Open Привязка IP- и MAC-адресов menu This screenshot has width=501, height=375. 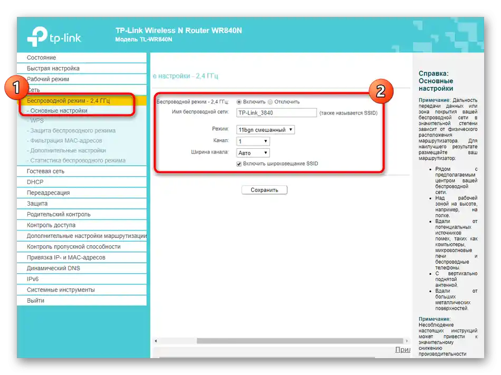82,257
